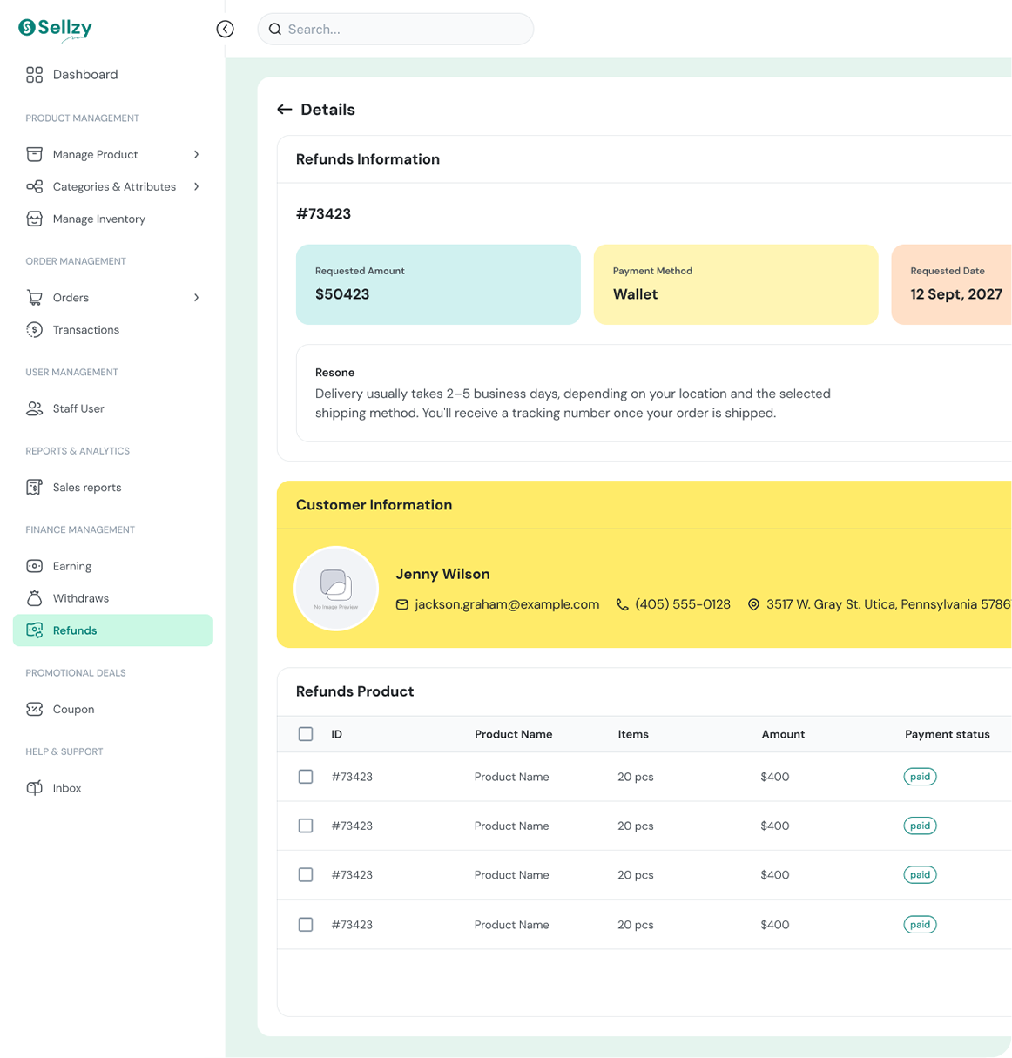
Task: Expand the Orders submenu chevron
Action: click(197, 298)
